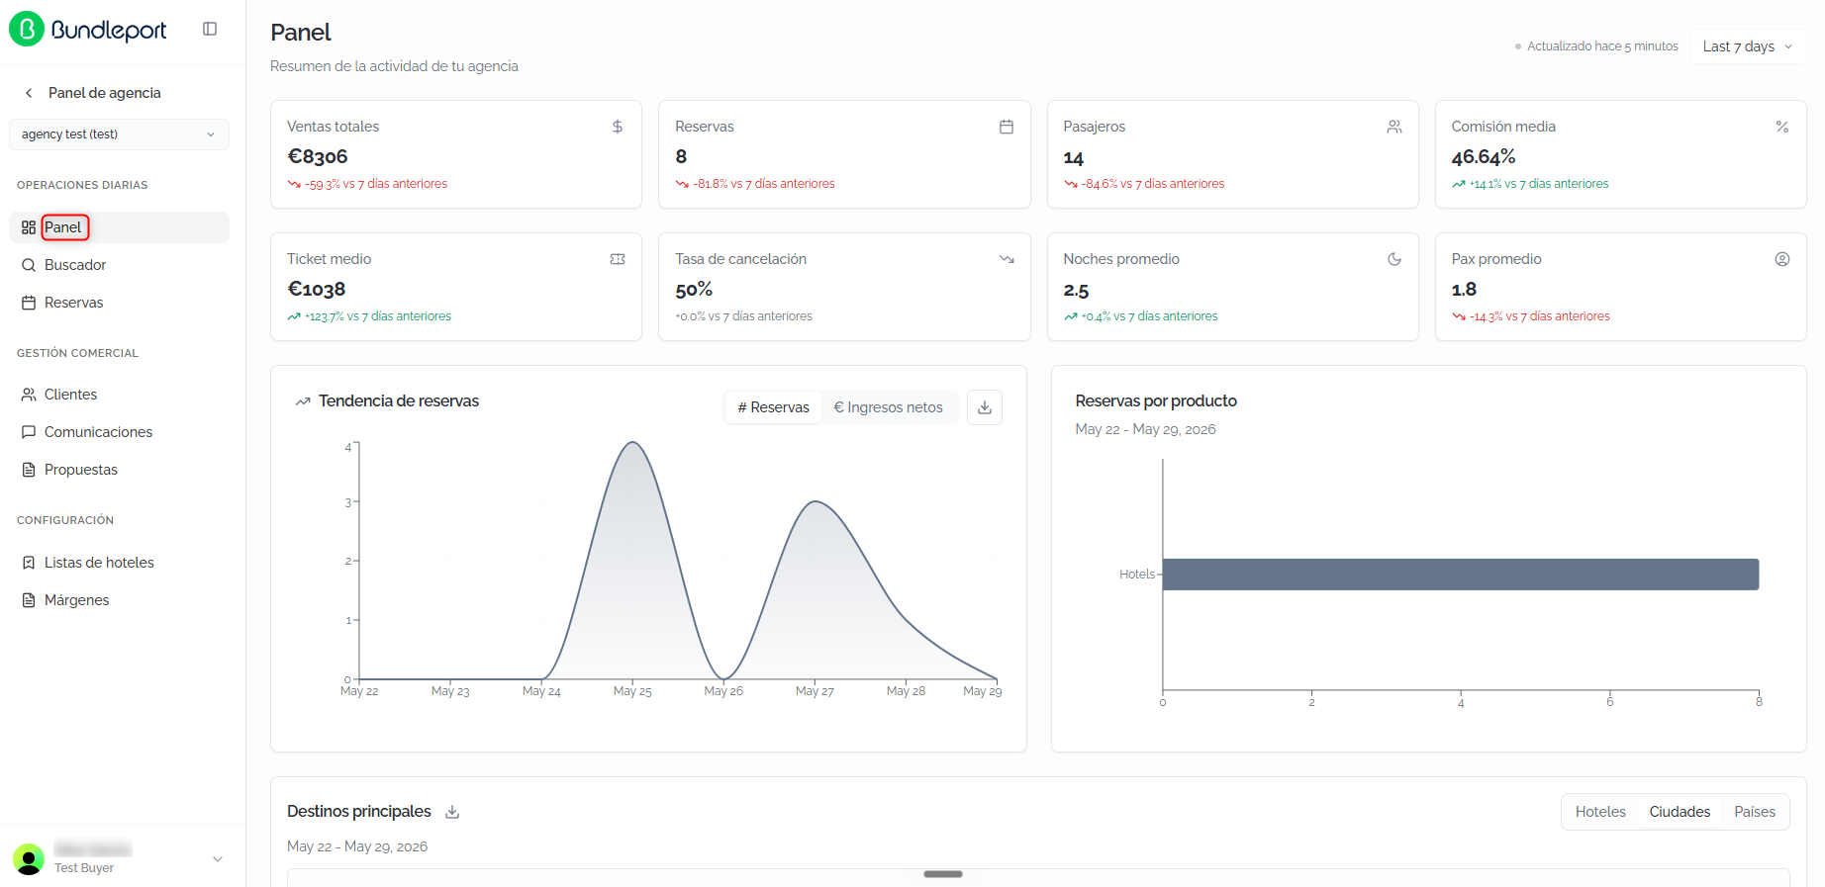This screenshot has width=1825, height=887.
Task: Click the Test Buyer role label
Action: pyautogui.click(x=84, y=868)
